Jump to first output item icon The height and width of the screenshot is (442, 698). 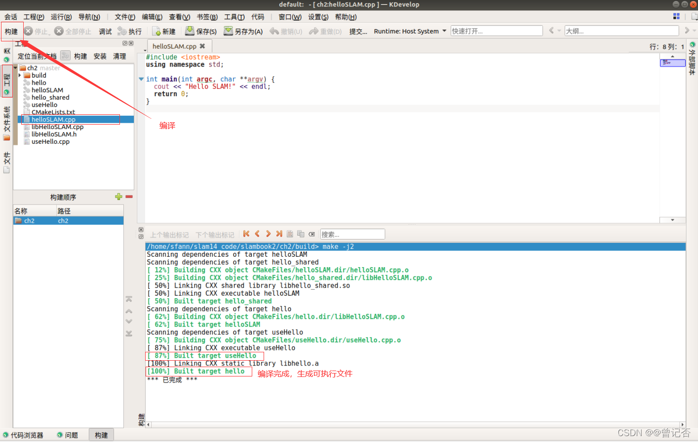coord(246,234)
